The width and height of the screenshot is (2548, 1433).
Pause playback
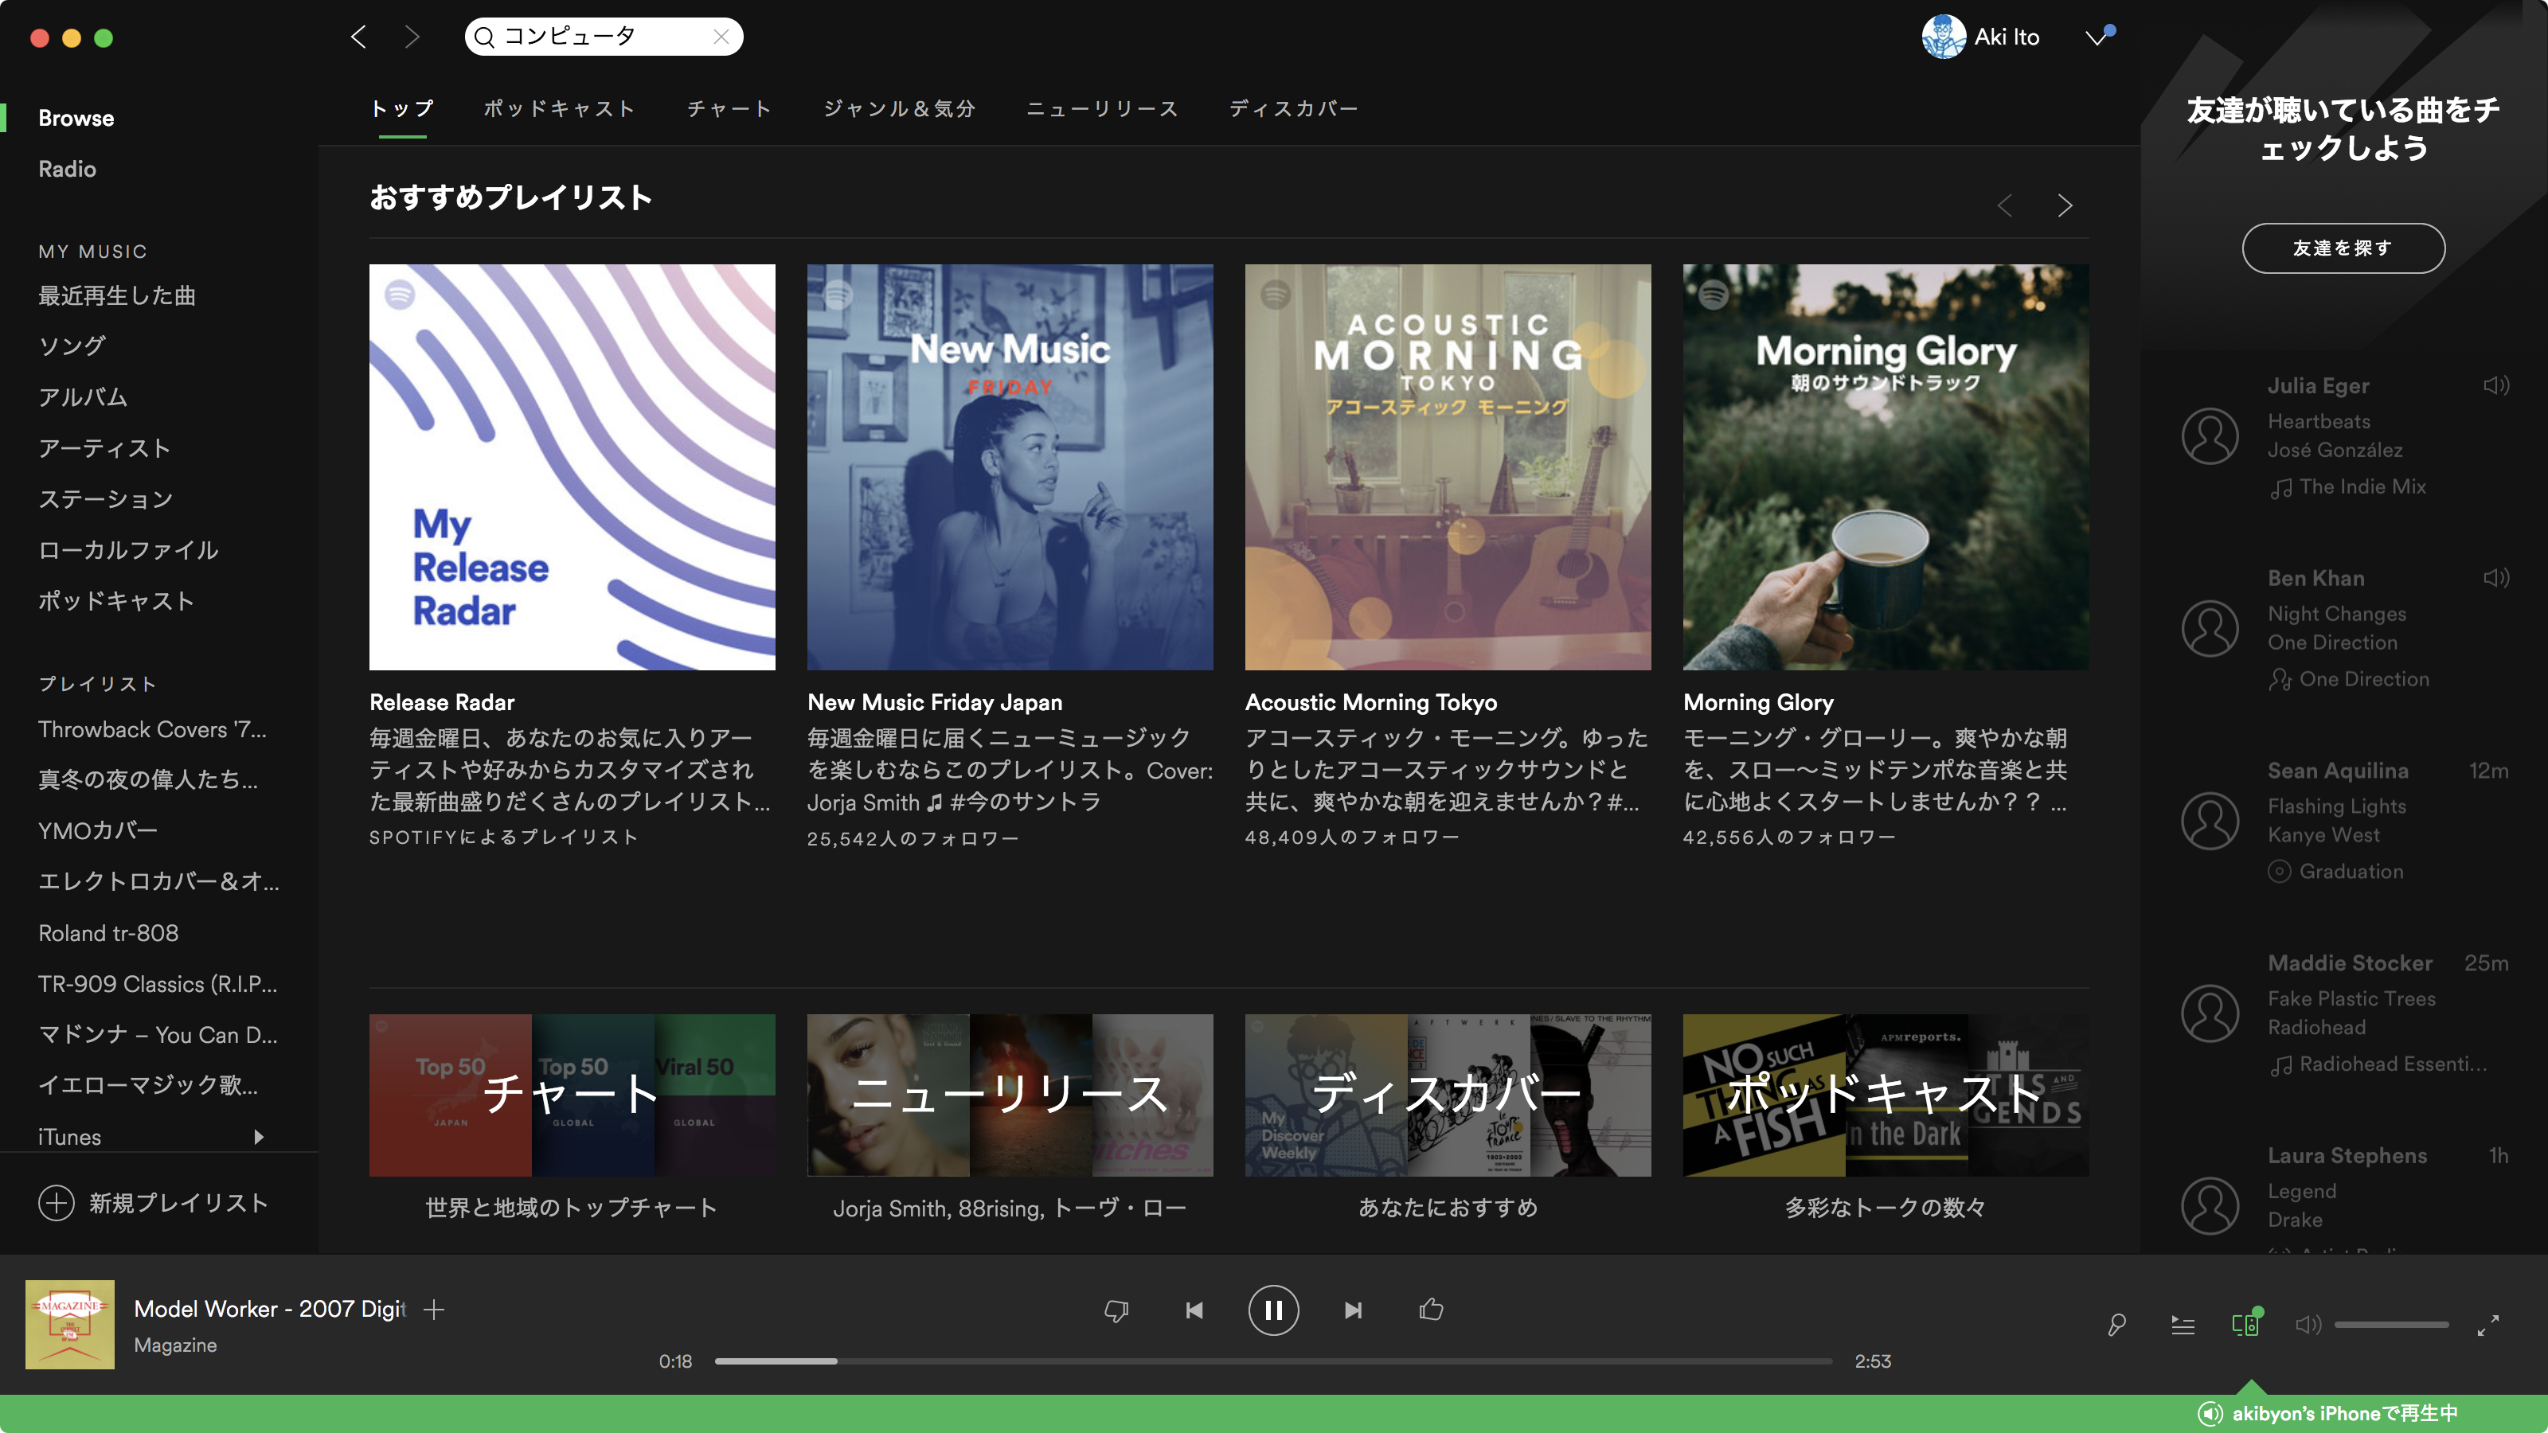click(x=1273, y=1310)
